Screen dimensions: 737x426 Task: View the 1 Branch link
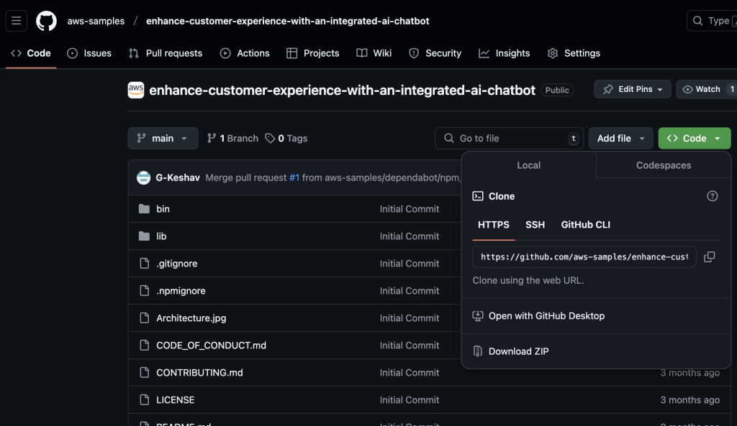(232, 139)
